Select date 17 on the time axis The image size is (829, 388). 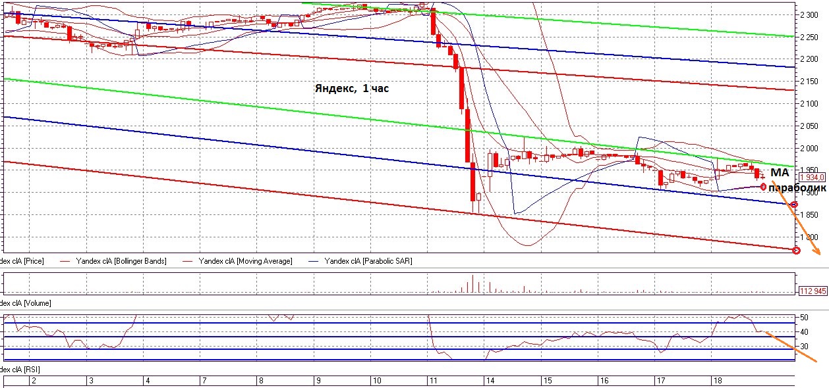tap(661, 381)
